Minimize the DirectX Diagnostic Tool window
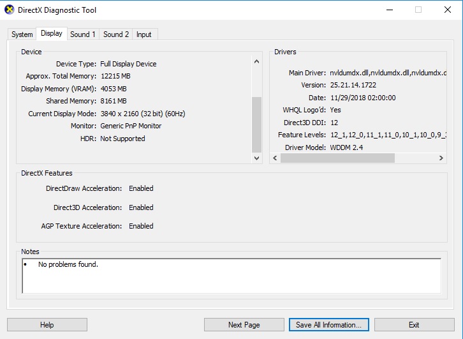 (390, 10)
